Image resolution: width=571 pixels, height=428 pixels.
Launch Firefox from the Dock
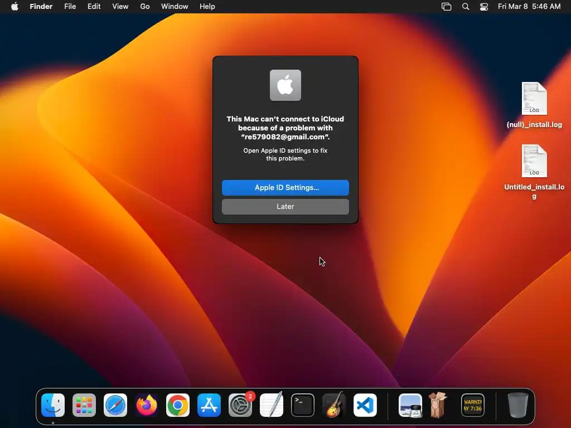tap(147, 405)
